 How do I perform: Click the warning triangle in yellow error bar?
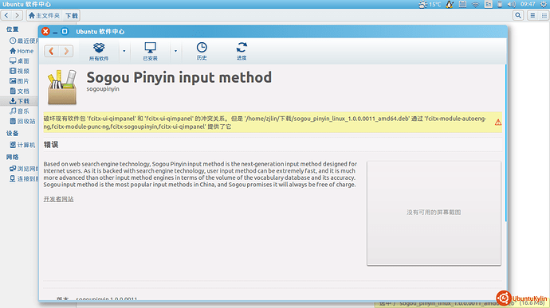pos(497,123)
